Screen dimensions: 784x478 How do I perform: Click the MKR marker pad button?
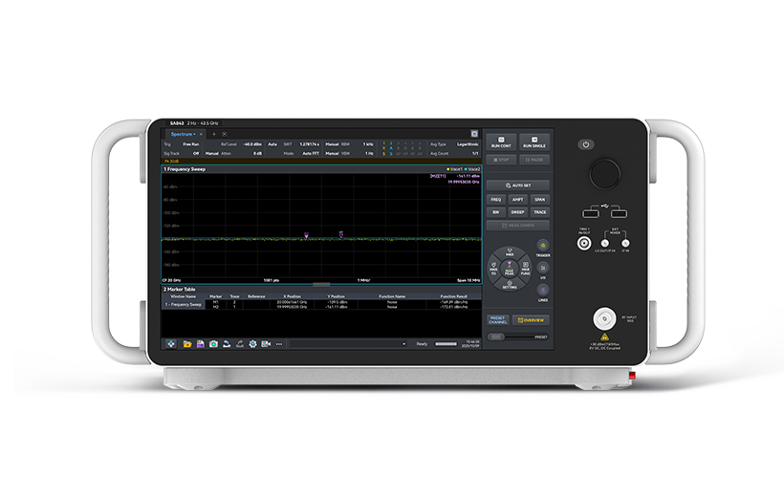510,254
